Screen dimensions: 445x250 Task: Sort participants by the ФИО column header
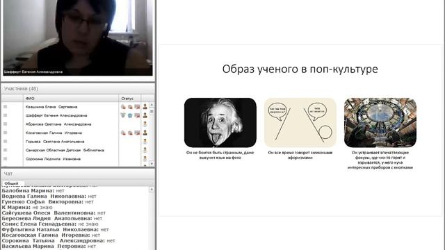coord(71,99)
